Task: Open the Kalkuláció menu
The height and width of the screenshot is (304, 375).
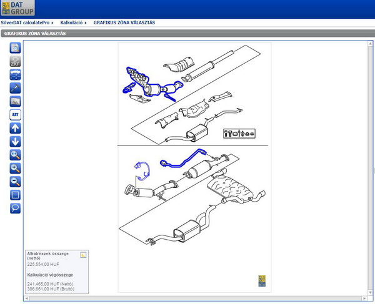Action: click(x=72, y=22)
